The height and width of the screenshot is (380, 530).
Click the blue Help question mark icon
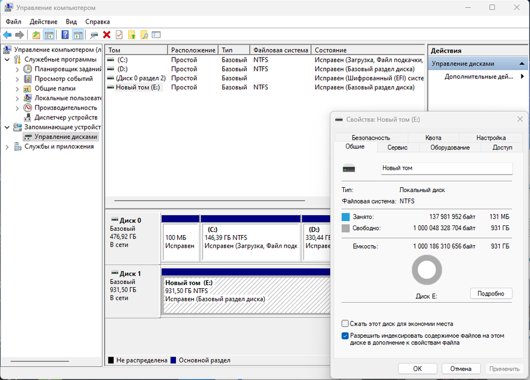coord(65,35)
